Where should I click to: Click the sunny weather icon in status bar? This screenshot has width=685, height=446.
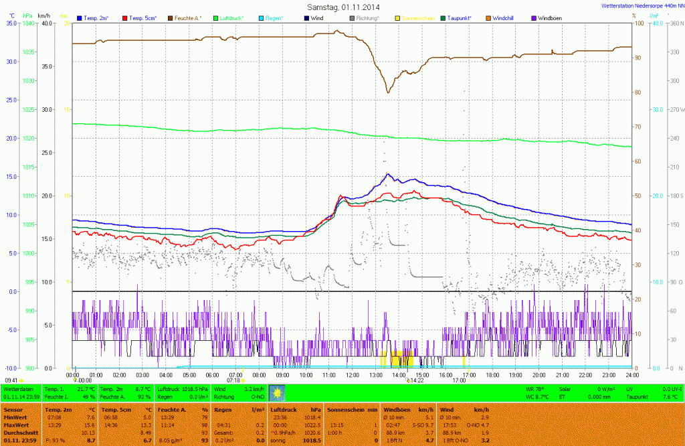point(277,392)
